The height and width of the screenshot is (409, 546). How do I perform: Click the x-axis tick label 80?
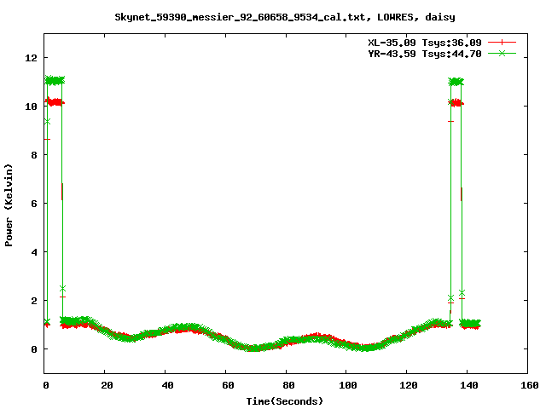pos(288,385)
